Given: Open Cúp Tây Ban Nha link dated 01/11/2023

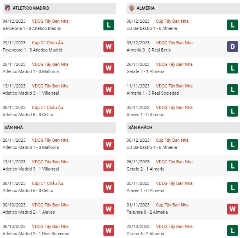Looking at the screenshot, I should pos(172,205).
